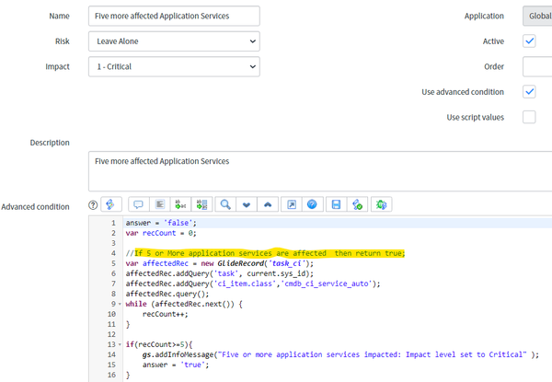Click the find previous up-arrow icon

pos(268,204)
